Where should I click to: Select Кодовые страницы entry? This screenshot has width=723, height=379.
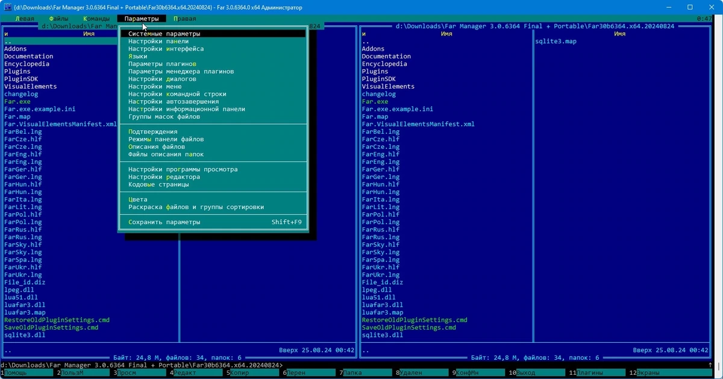click(x=214, y=184)
